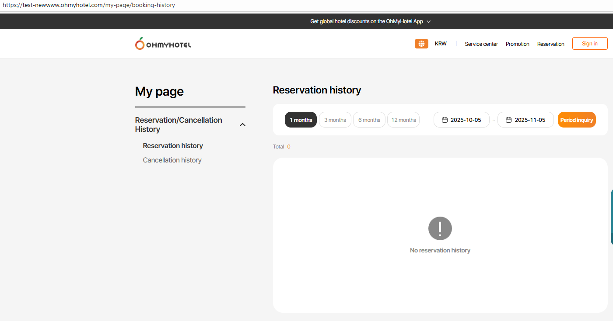Open the globe language selector
Image resolution: width=613 pixels, height=321 pixels.
(x=421, y=44)
